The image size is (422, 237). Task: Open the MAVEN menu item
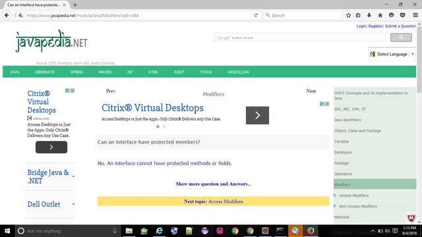105,72
